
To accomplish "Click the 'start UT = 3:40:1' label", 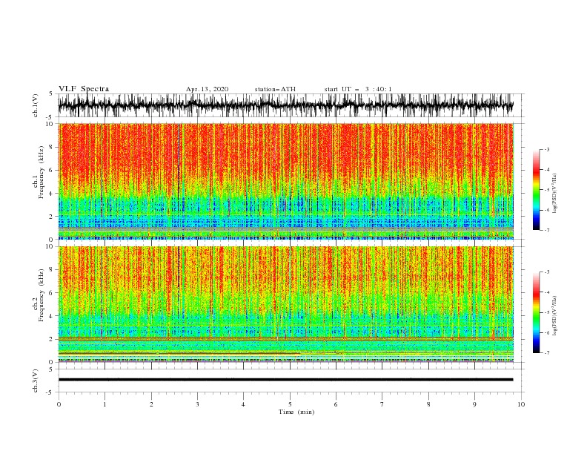I will coord(358,89).
